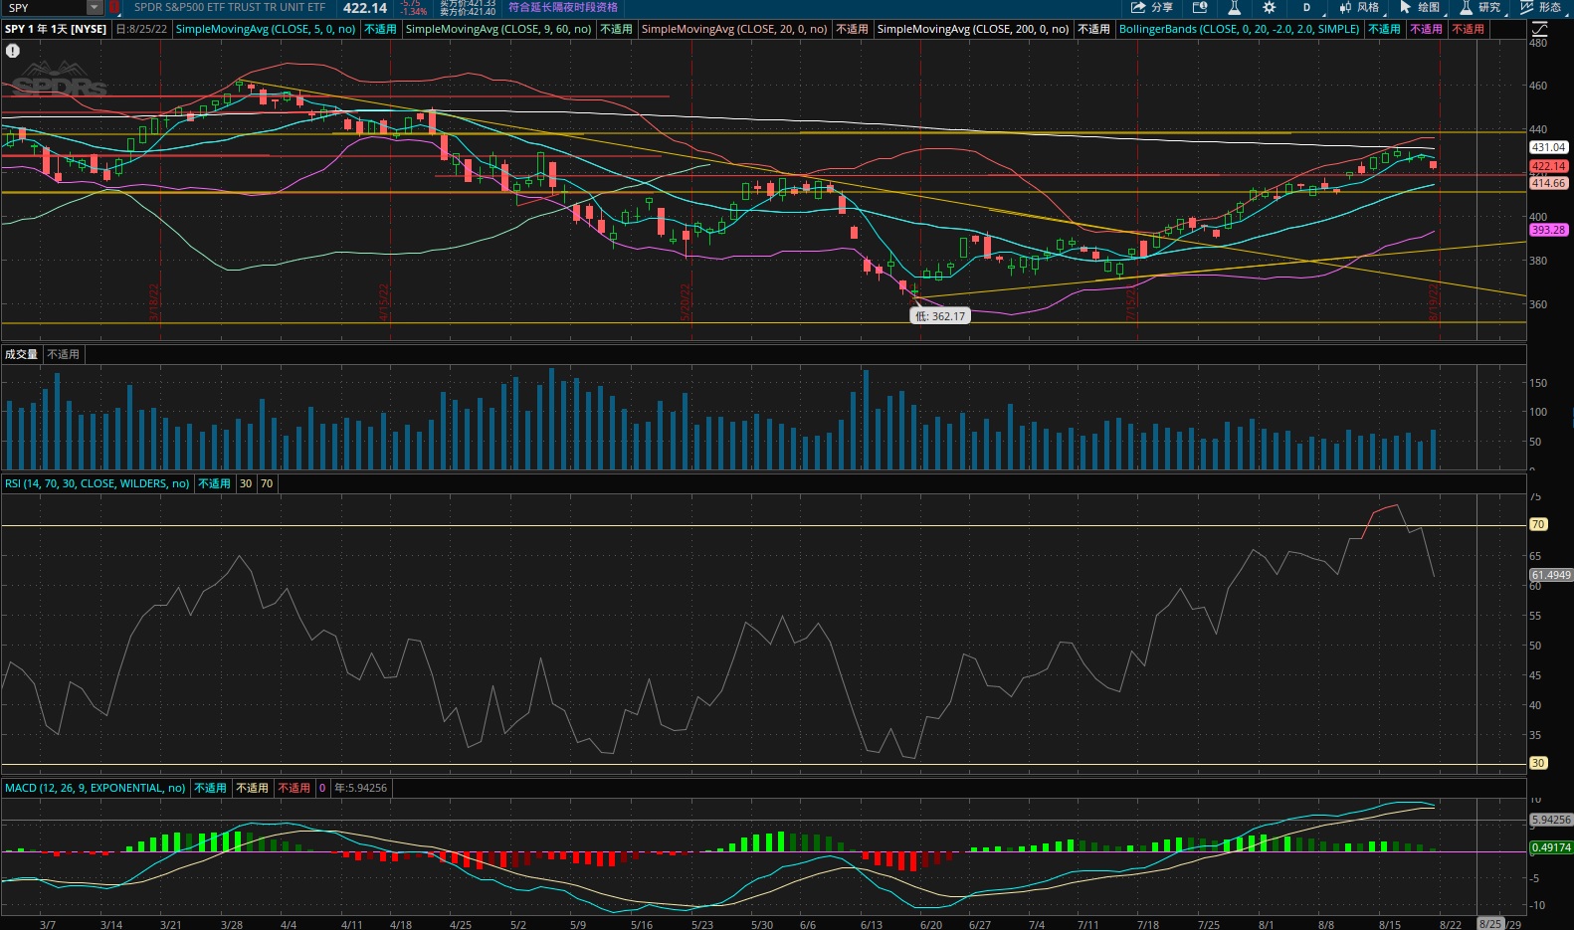Open the 形态 patterns menu
1574x930 pixels.
[1541, 7]
